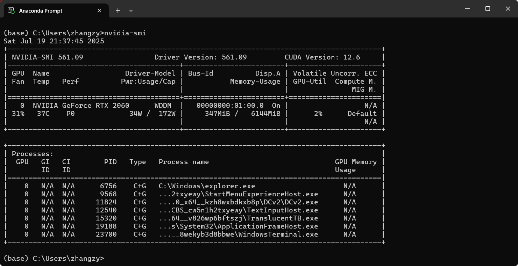Maximize the terminal window
This screenshot has width=518, height=266.
488,9
